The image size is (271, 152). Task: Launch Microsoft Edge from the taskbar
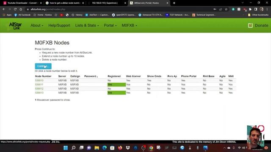click(105, 148)
